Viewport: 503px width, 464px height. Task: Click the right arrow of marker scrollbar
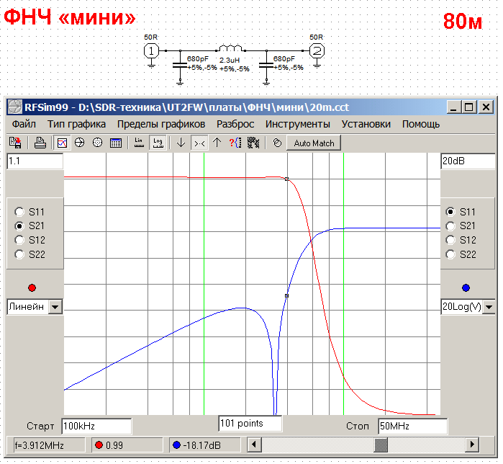[472, 445]
